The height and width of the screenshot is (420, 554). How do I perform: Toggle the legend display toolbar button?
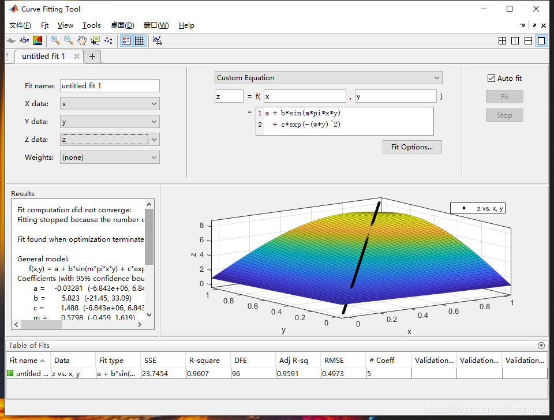126,40
